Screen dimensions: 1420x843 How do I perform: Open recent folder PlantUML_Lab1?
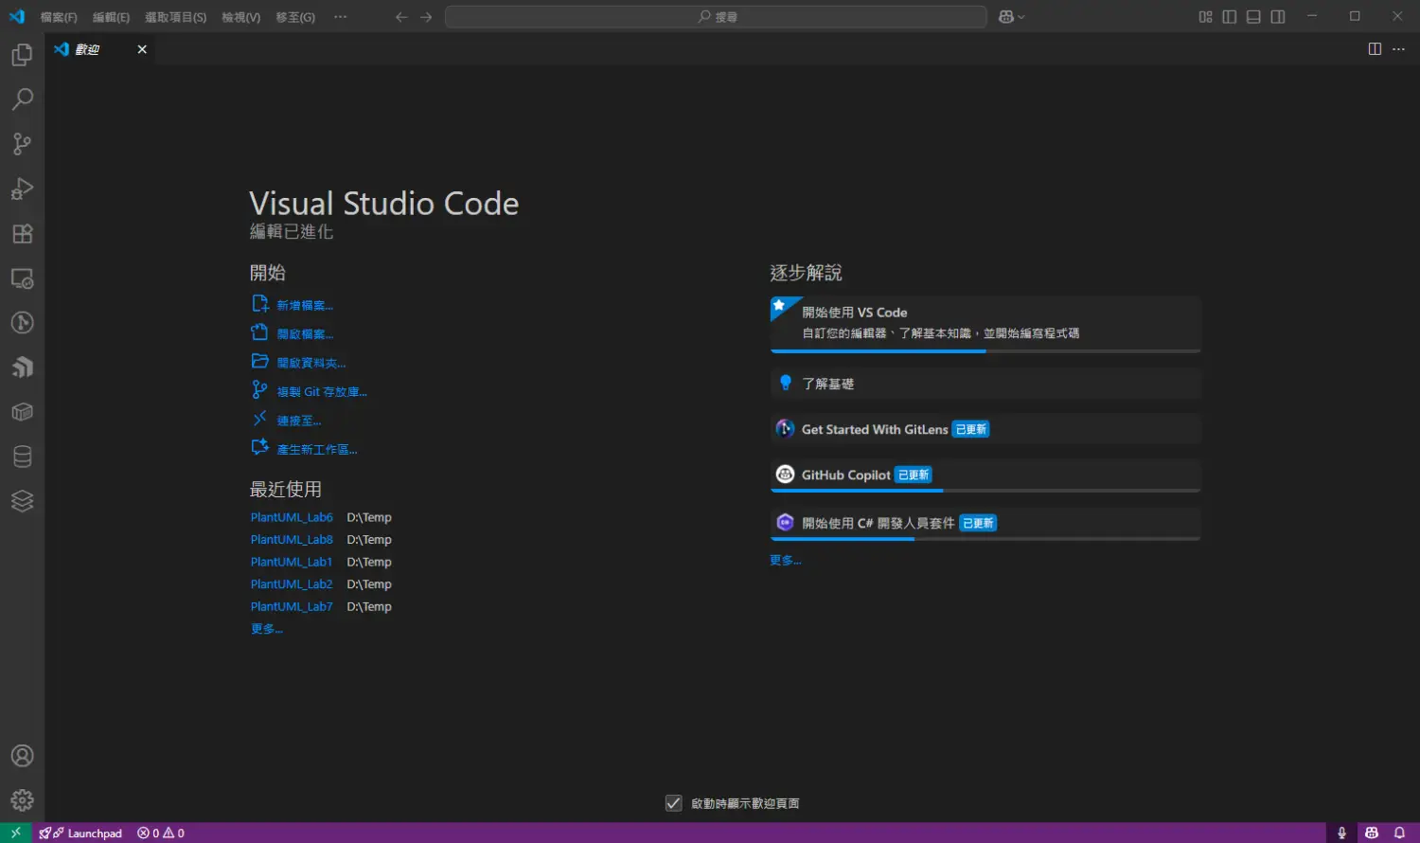pyautogui.click(x=292, y=562)
